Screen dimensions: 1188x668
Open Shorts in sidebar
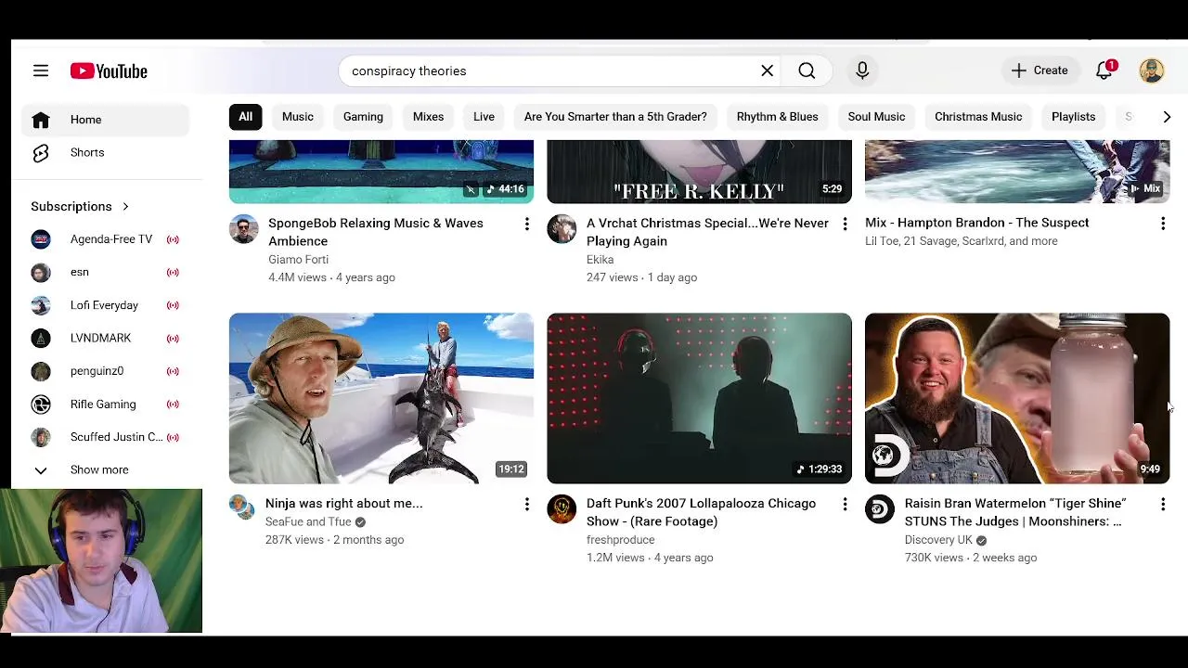pyautogui.click(x=105, y=152)
